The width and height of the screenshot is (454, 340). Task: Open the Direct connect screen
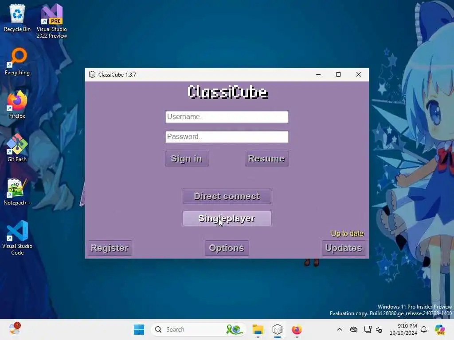227,196
